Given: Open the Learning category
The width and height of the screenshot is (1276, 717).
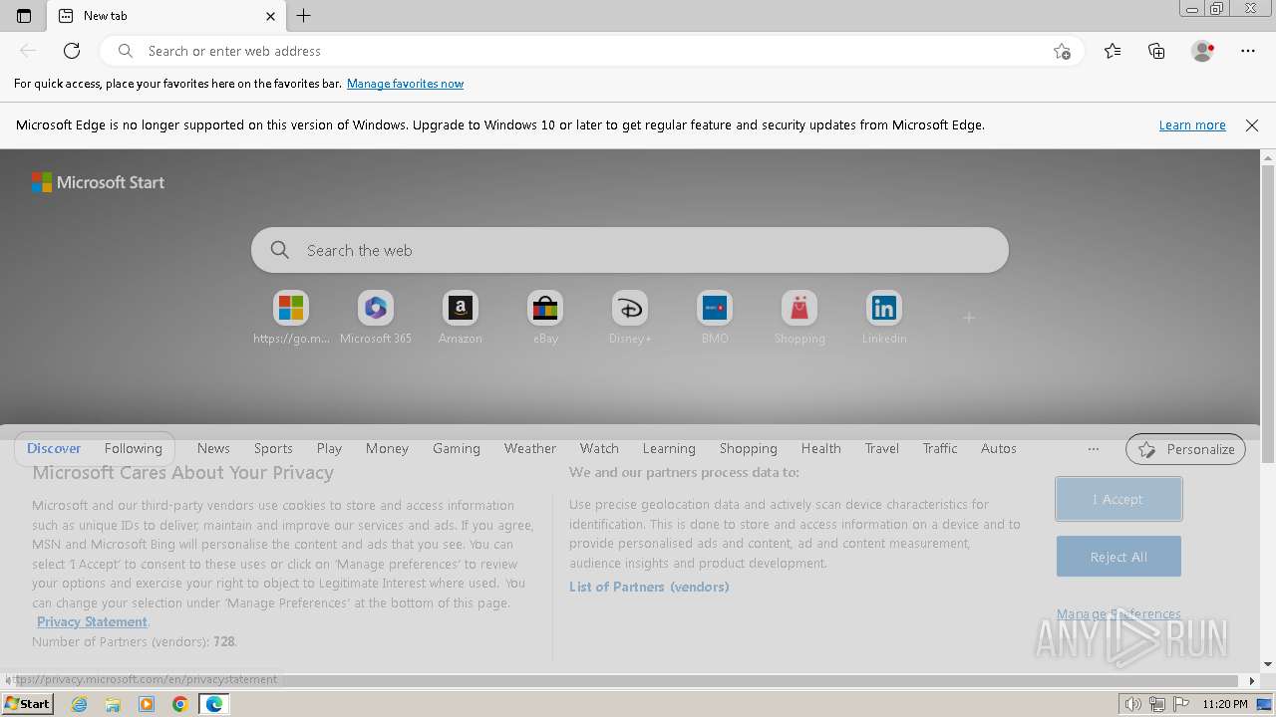Looking at the screenshot, I should click(669, 448).
